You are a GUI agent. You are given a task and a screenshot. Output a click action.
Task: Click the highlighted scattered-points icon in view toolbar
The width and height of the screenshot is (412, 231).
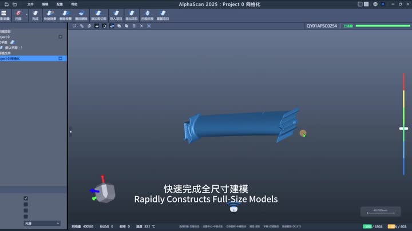[104, 26]
